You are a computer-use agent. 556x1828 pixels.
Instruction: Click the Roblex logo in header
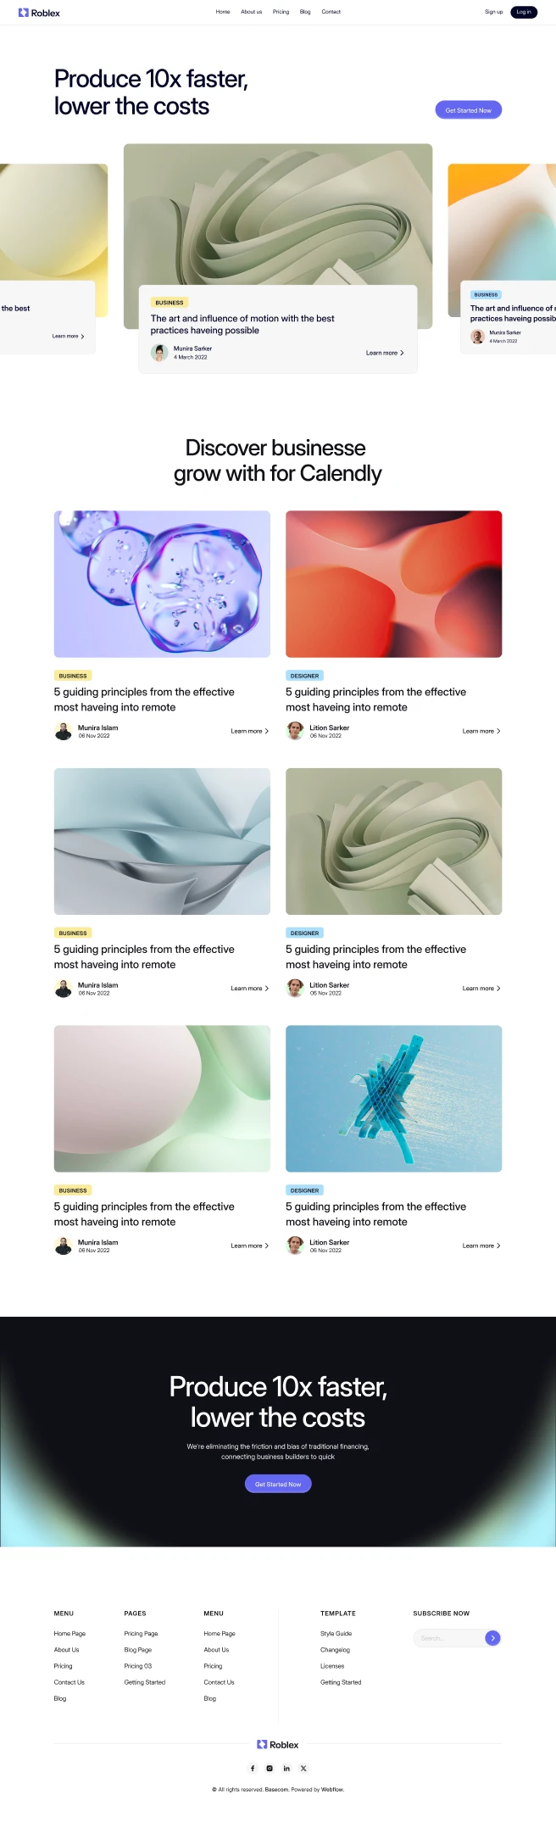click(x=39, y=13)
